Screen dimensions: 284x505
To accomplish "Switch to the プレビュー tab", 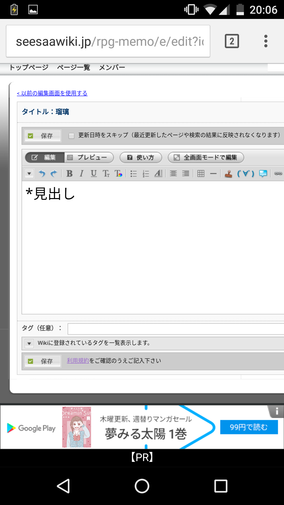I will point(89,158).
